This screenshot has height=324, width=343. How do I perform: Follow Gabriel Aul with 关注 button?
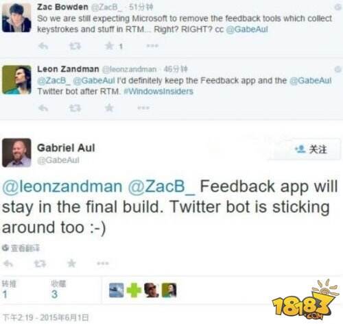(x=310, y=149)
